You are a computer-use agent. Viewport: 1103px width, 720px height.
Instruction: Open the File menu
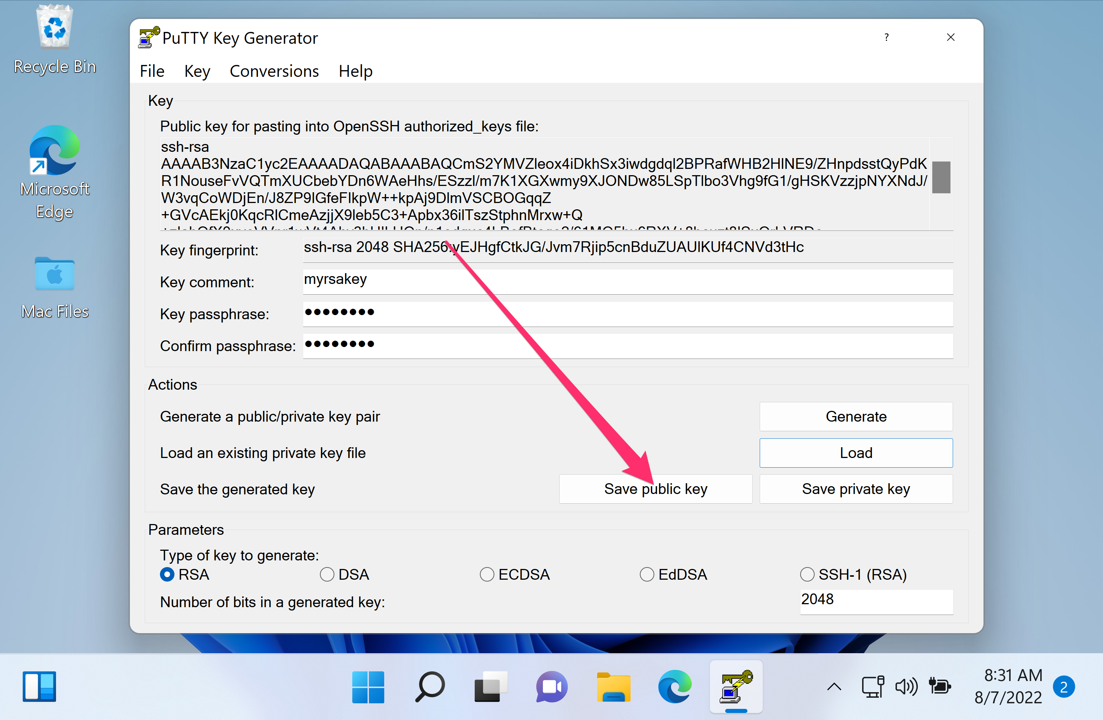(152, 71)
